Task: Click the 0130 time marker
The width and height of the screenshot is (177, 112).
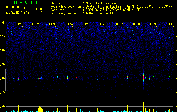Action: [170, 24]
